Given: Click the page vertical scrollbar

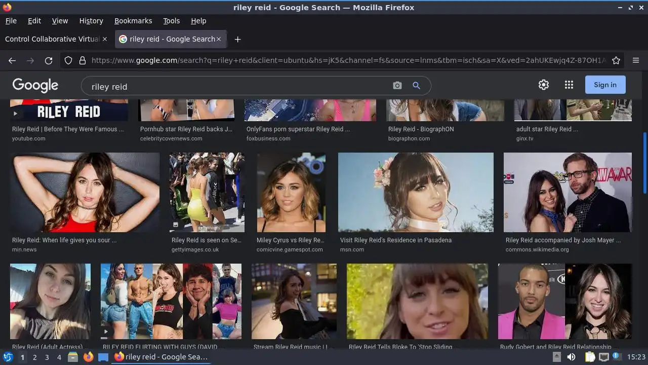Looking at the screenshot, I should pos(645,163).
